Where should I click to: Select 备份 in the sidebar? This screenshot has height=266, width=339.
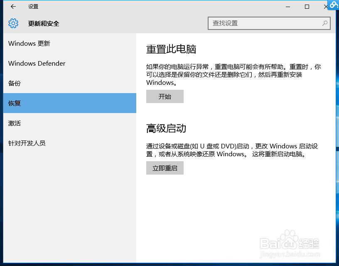(x=70, y=83)
